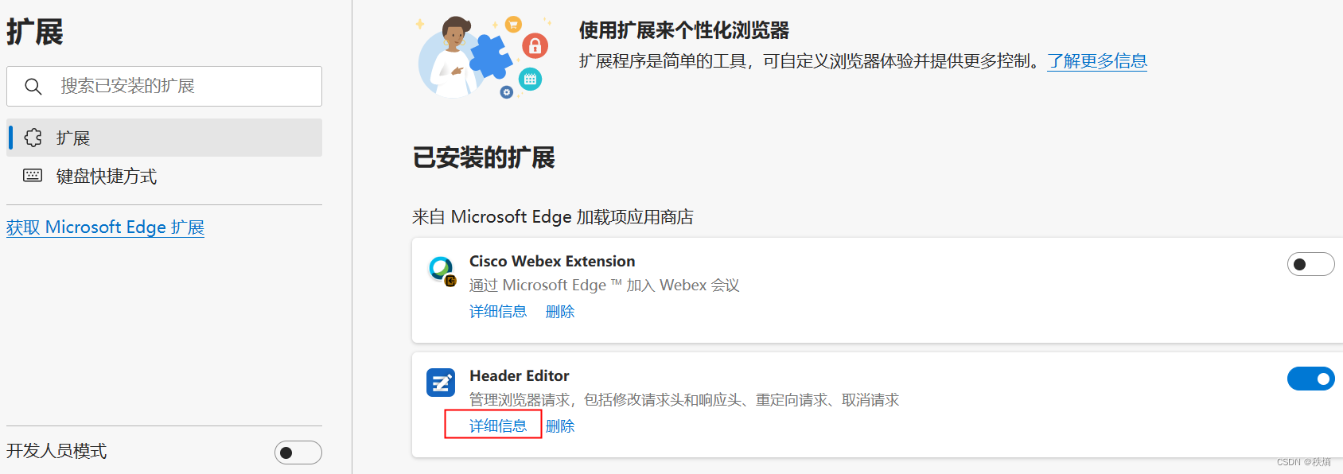Select 扩展 in the sidebar
The width and height of the screenshot is (1343, 474).
click(x=73, y=137)
